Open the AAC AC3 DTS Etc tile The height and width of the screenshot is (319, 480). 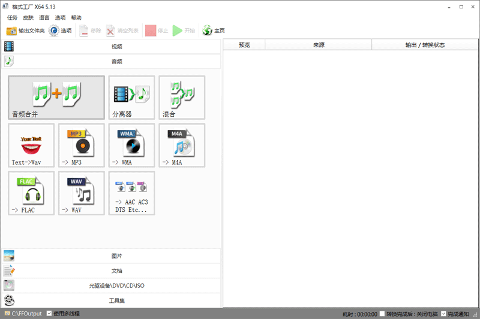[x=131, y=193]
